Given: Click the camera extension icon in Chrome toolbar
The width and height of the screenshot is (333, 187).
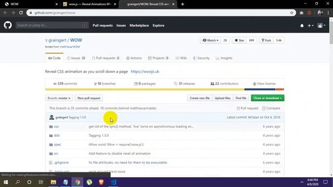Looking at the screenshot, I should click(301, 12).
